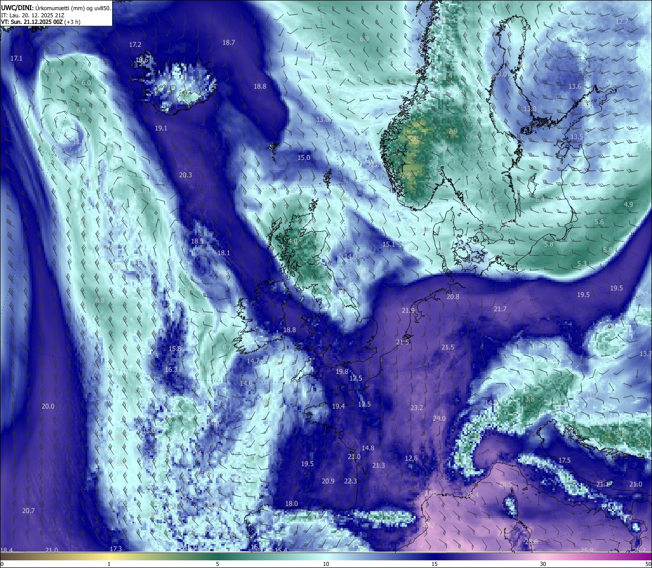The width and height of the screenshot is (652, 568).
Task: Click the 16.3 value label
Action: pos(171,370)
